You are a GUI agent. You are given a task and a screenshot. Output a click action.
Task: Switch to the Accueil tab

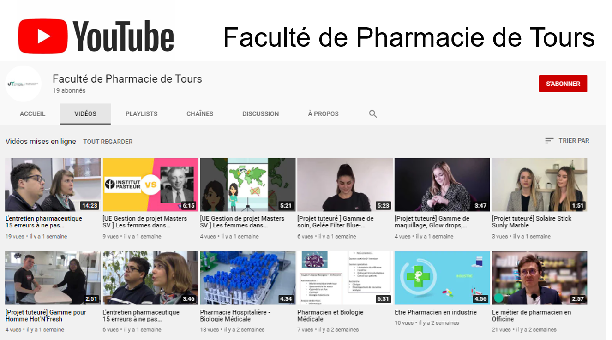tap(32, 114)
